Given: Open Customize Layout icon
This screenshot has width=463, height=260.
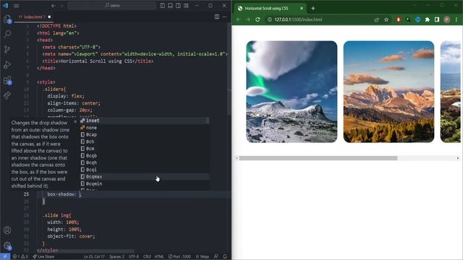Looking at the screenshot, I should [187, 6].
